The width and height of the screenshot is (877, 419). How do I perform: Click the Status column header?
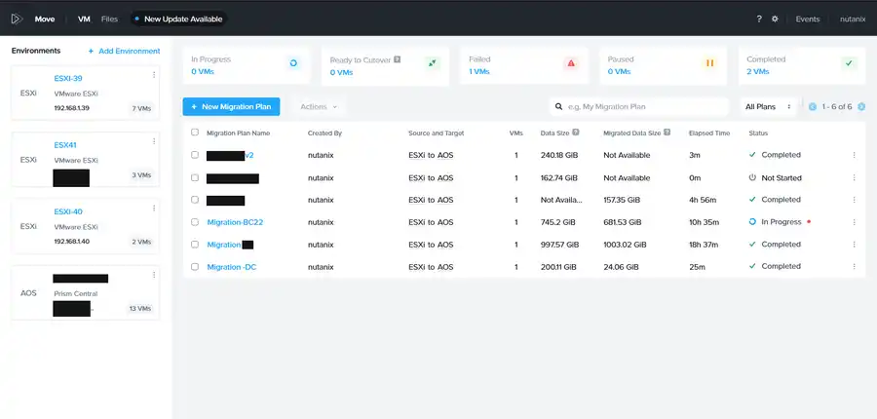click(758, 133)
